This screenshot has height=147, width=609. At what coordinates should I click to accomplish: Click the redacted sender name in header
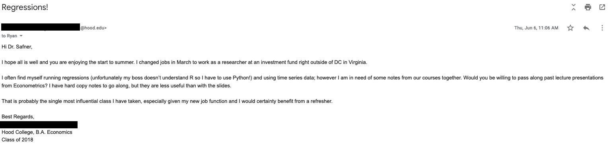[41, 27]
